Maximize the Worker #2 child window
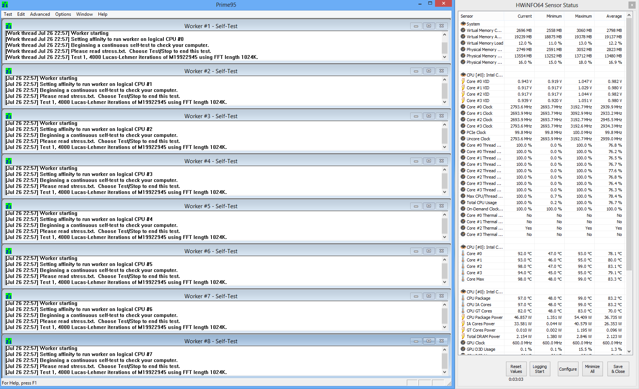The image size is (639, 389). [x=429, y=71]
